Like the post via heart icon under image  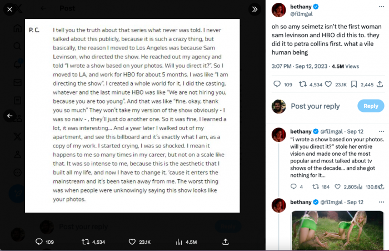(x=132, y=242)
